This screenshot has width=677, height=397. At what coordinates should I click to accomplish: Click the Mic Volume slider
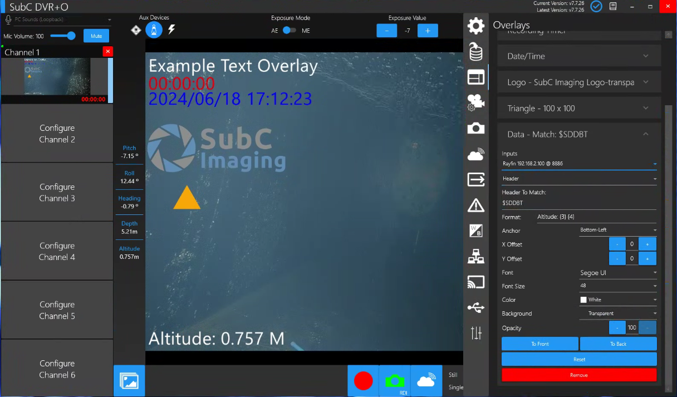[63, 36]
